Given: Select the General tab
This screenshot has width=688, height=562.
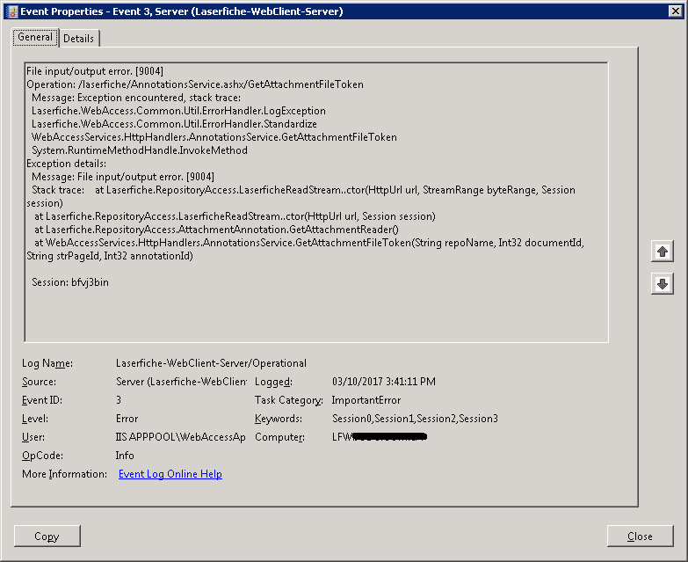Looking at the screenshot, I should pos(35,37).
